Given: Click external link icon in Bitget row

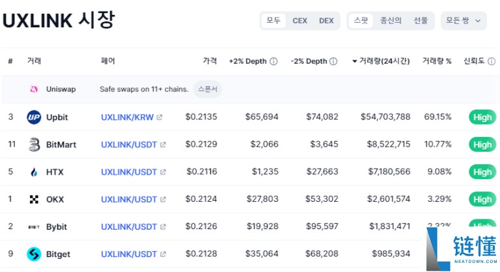Looking at the screenshot, I should coord(163,254).
